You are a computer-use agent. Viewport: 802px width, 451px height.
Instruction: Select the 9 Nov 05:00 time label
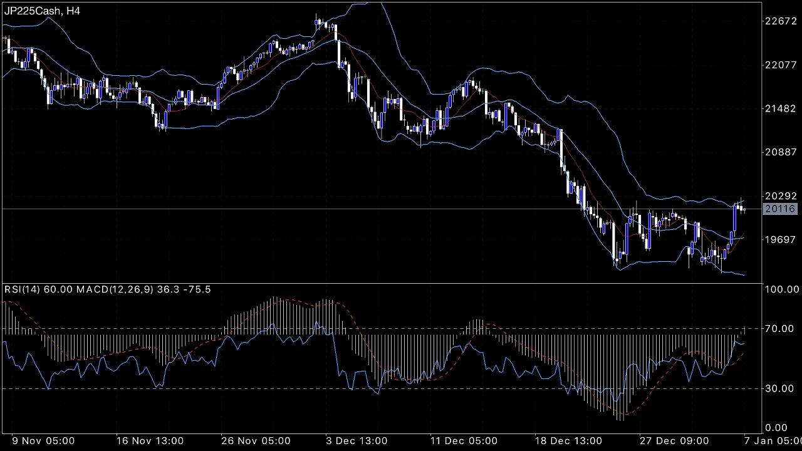tap(44, 440)
